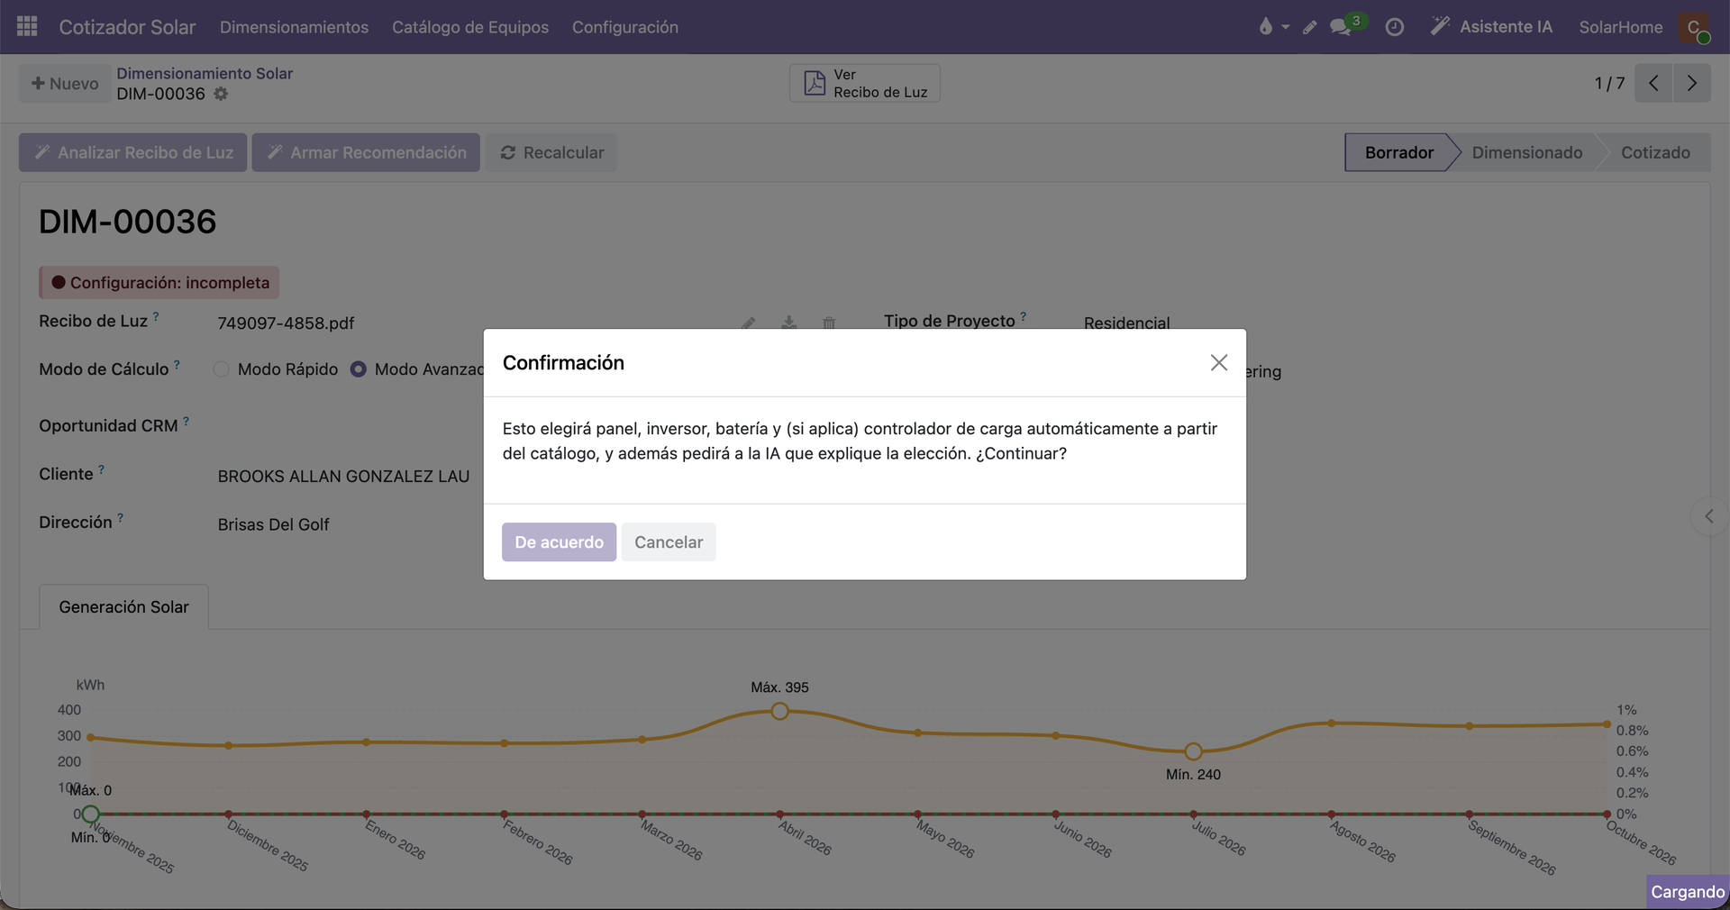Click Cancelar in the confirmation dialog
1730x910 pixels.
coord(669,542)
